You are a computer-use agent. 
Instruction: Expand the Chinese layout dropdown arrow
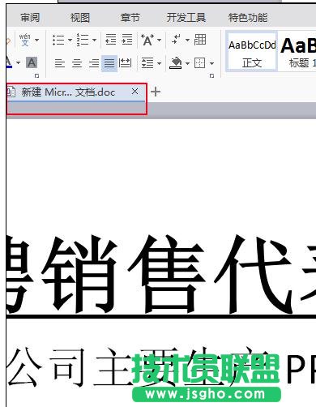point(160,40)
